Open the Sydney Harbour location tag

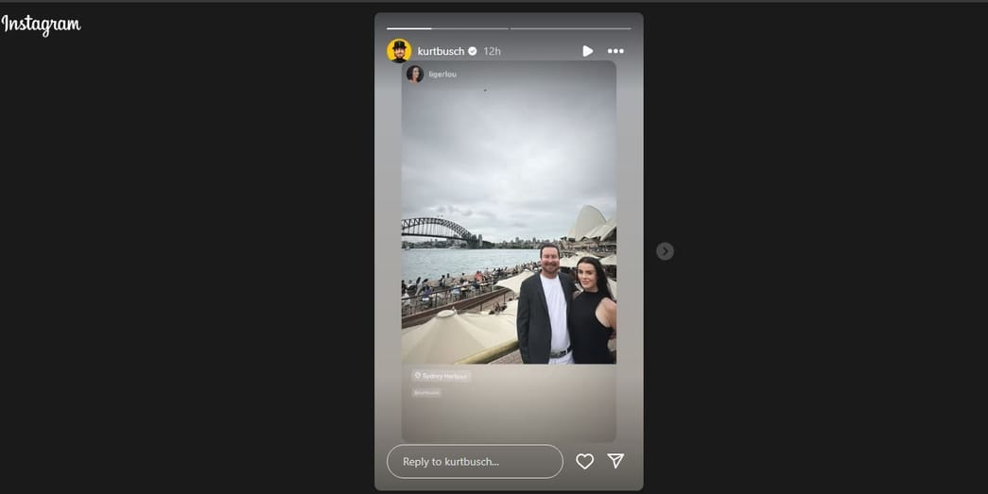442,376
